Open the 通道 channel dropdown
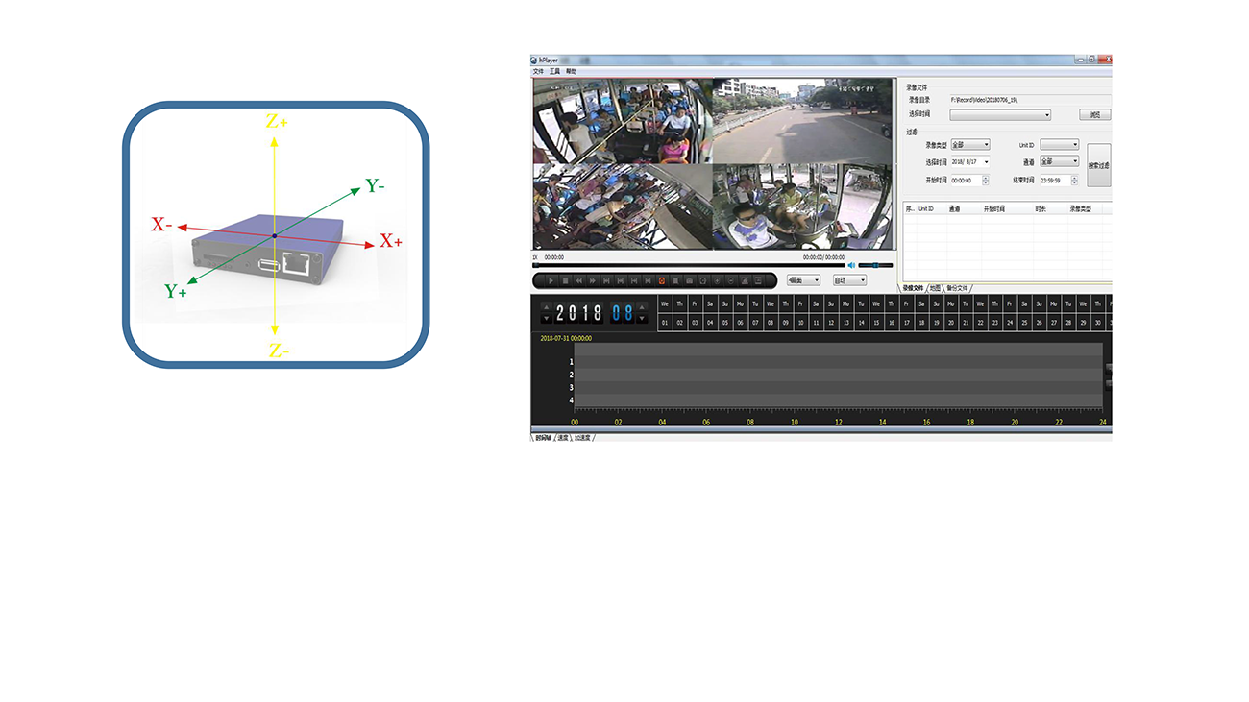Image resolution: width=1249 pixels, height=702 pixels. 1059,161
